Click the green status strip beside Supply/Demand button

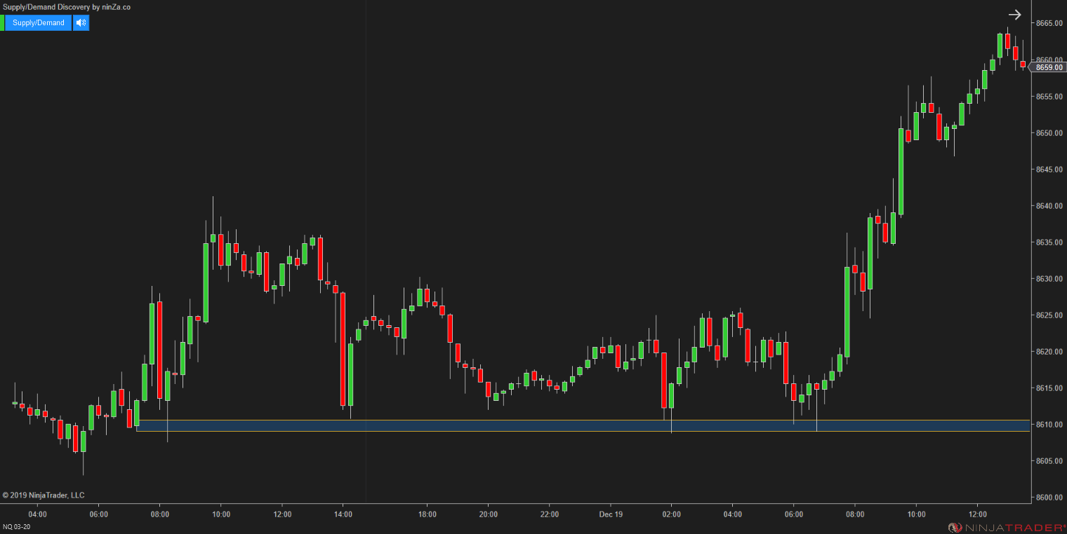pyautogui.click(x=3, y=22)
